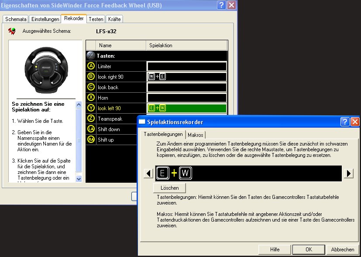Screen dimensions: 361x257
Task: Select the Tastenbelegungen tab
Action: tap(163, 134)
